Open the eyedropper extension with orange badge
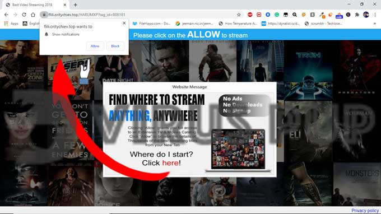 click(322, 15)
